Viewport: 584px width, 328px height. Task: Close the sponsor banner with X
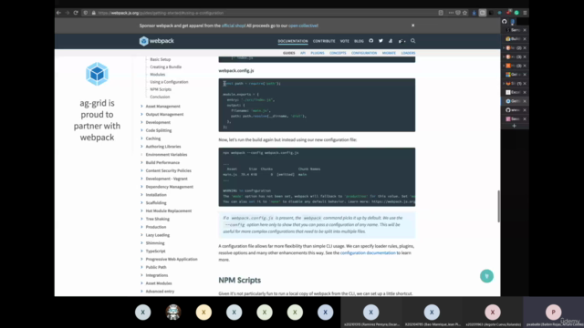pos(412,26)
